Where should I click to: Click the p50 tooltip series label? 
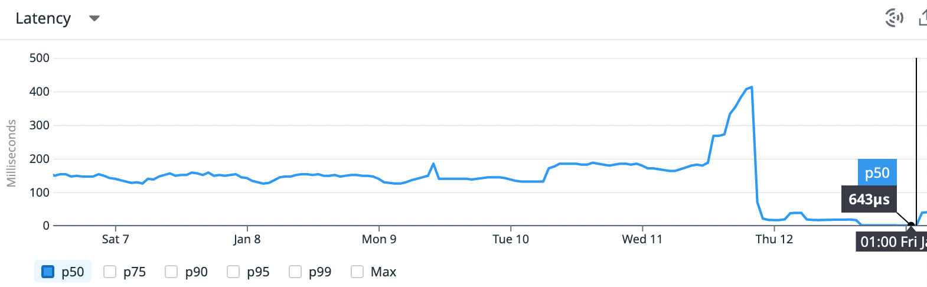pyautogui.click(x=877, y=172)
